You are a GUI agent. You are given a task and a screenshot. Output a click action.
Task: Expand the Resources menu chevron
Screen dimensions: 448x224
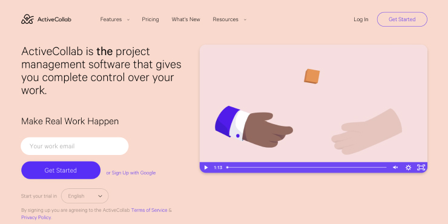click(x=245, y=20)
